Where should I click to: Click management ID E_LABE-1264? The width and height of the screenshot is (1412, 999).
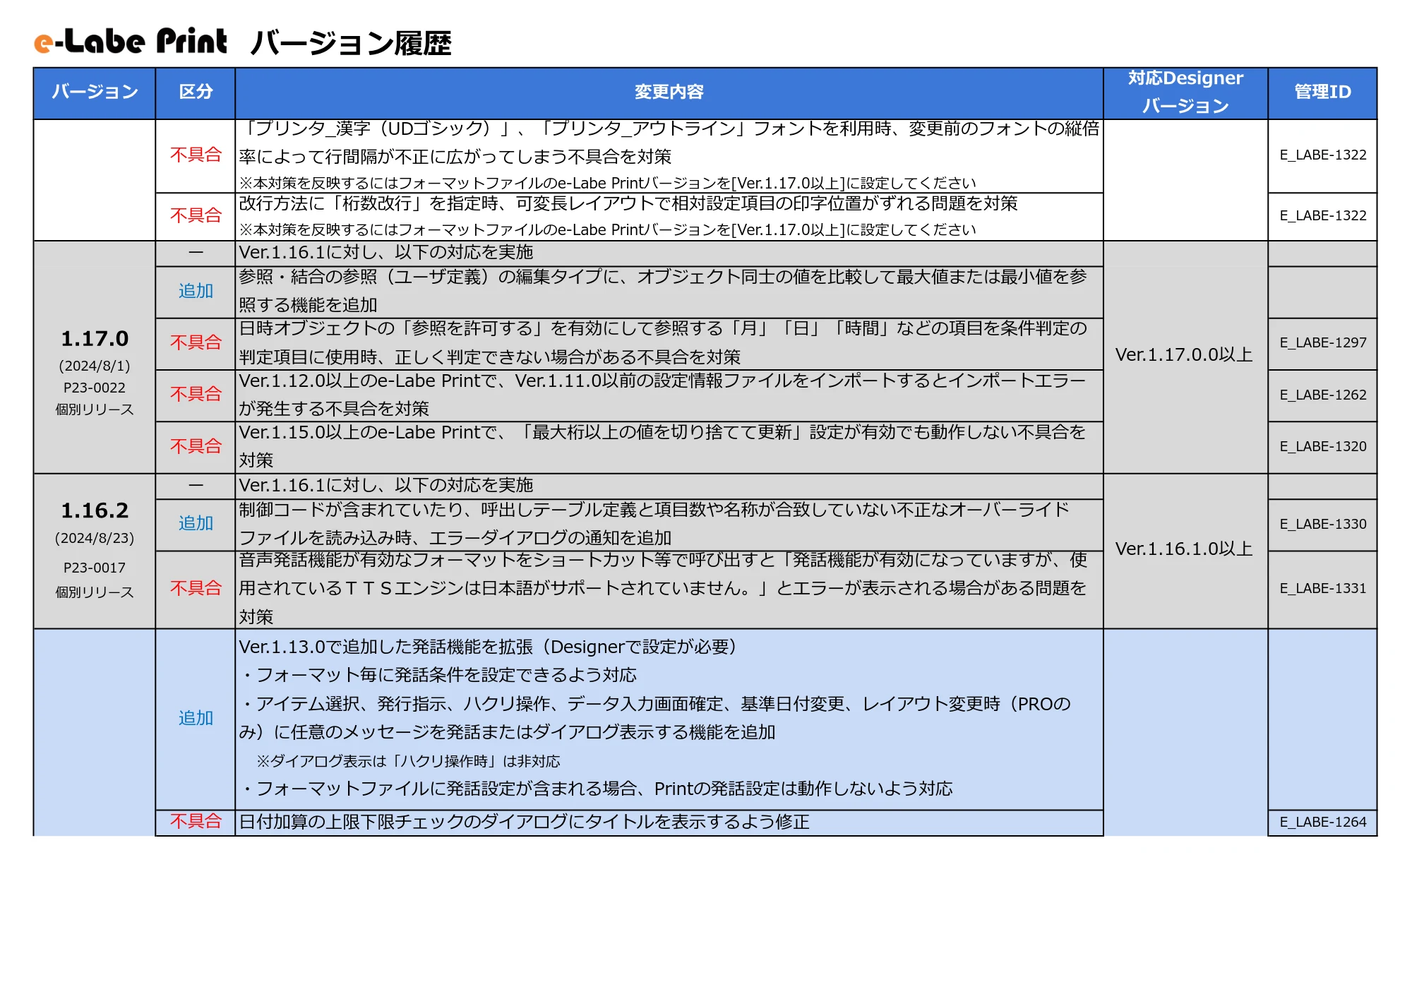pyautogui.click(x=1323, y=822)
